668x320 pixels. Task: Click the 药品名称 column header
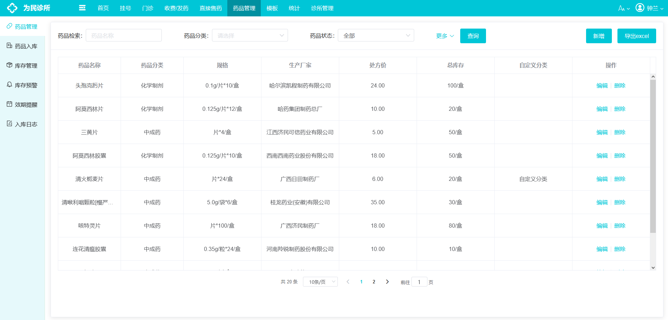[x=89, y=65]
